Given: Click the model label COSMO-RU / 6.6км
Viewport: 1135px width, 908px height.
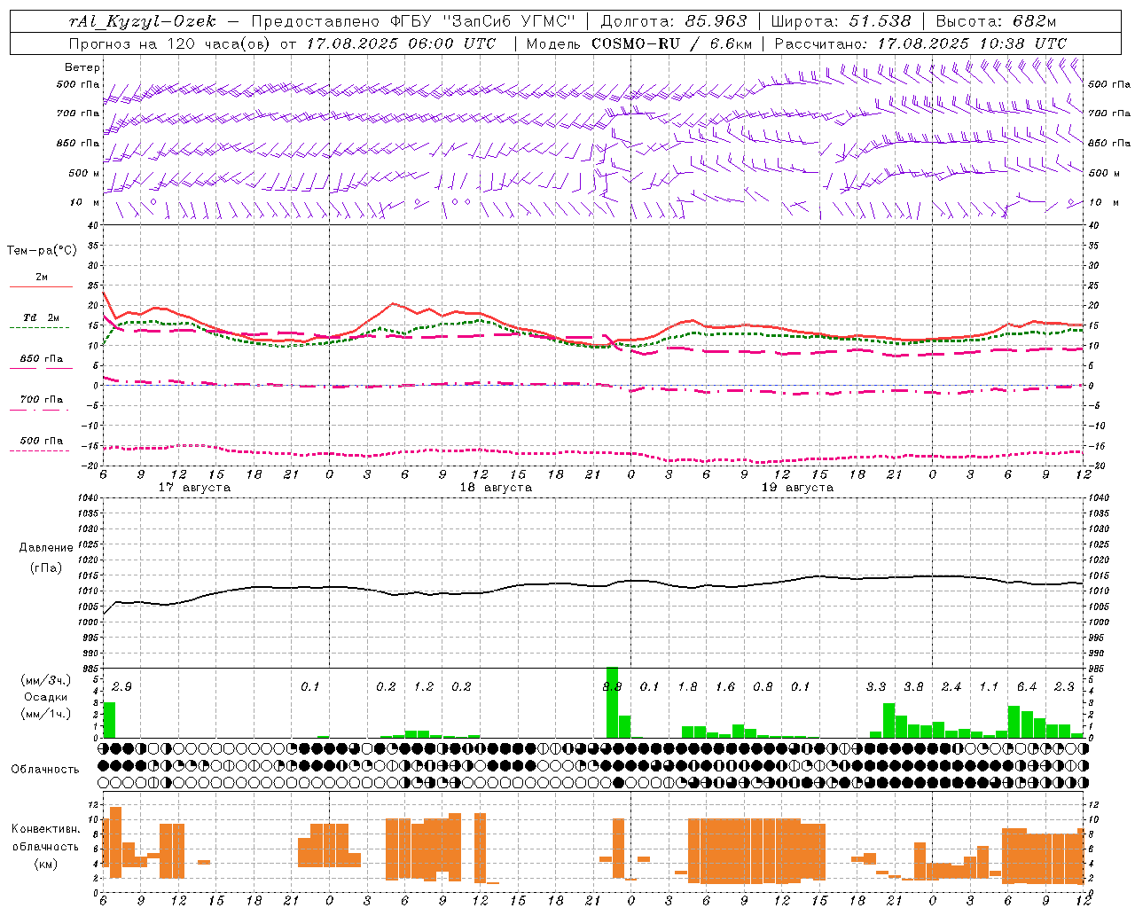Looking at the screenshot, I should [672, 43].
